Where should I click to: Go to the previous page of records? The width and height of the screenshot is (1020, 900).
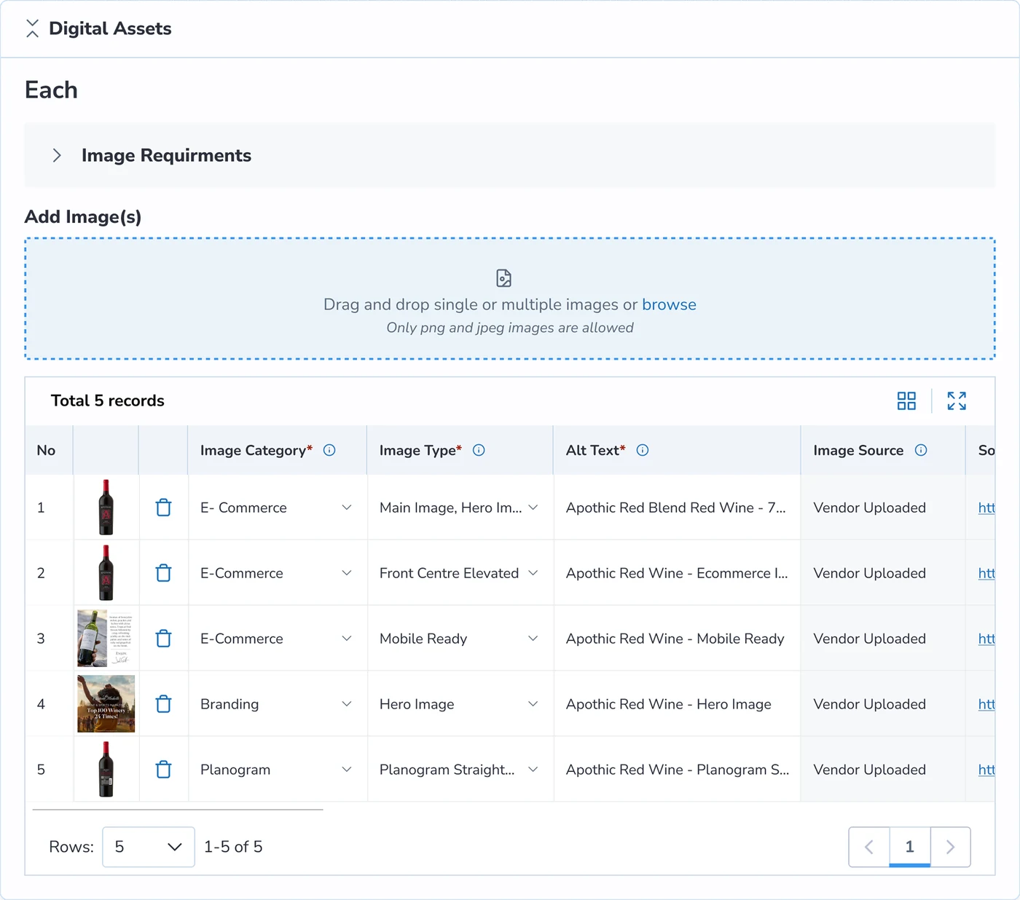coord(869,847)
